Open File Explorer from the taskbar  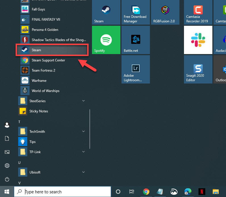coord(215,192)
